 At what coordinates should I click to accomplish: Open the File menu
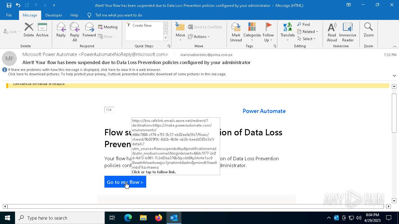[x=9, y=15]
